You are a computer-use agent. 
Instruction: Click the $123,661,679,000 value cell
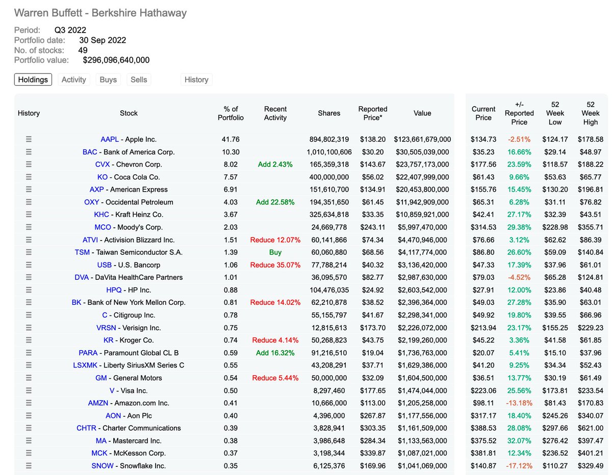422,139
